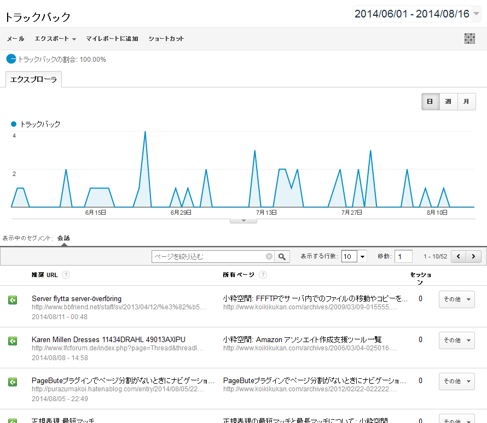
Task: Open その他 dropdown for PageBute row
Action: coord(456,381)
